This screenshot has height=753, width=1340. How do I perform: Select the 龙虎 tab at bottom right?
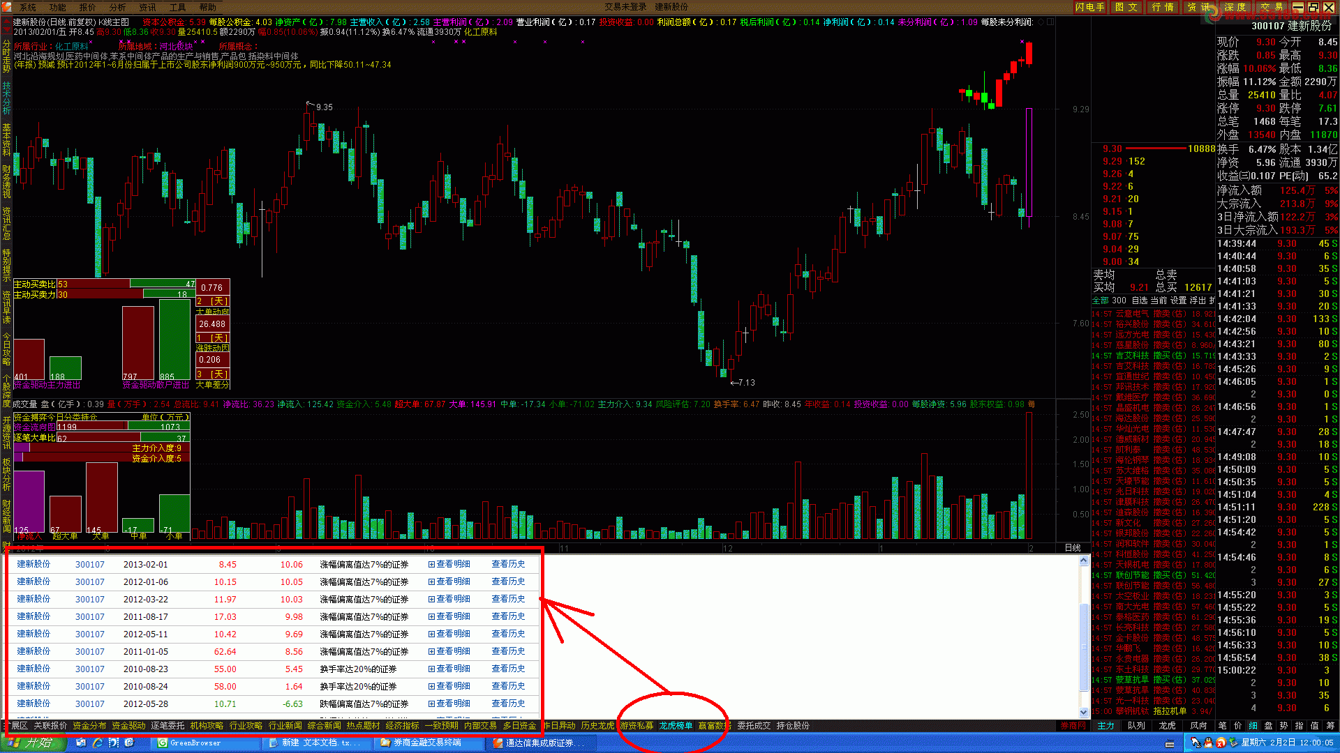1167,726
